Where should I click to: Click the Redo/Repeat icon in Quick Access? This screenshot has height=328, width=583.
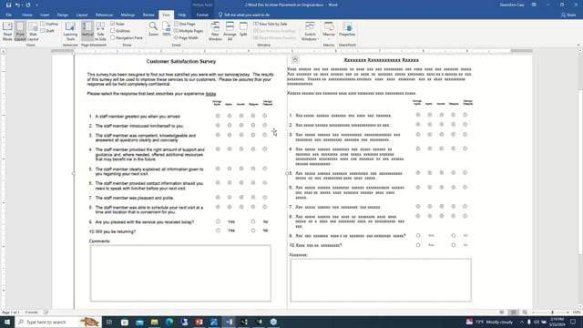pyautogui.click(x=28, y=5)
